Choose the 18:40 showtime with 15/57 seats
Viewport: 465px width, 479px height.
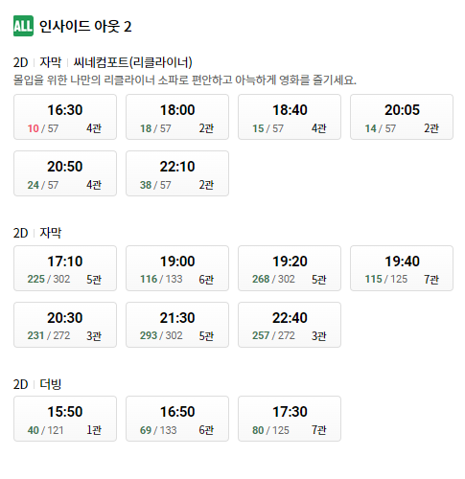click(x=290, y=117)
